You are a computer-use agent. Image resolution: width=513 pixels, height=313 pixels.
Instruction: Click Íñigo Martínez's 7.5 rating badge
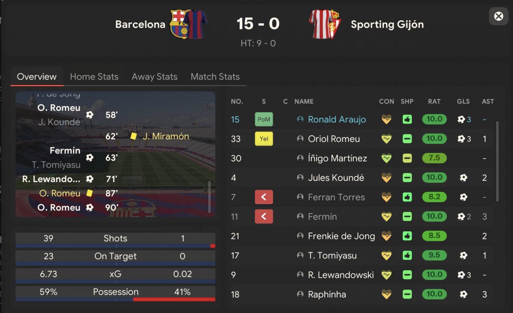tap(434, 158)
